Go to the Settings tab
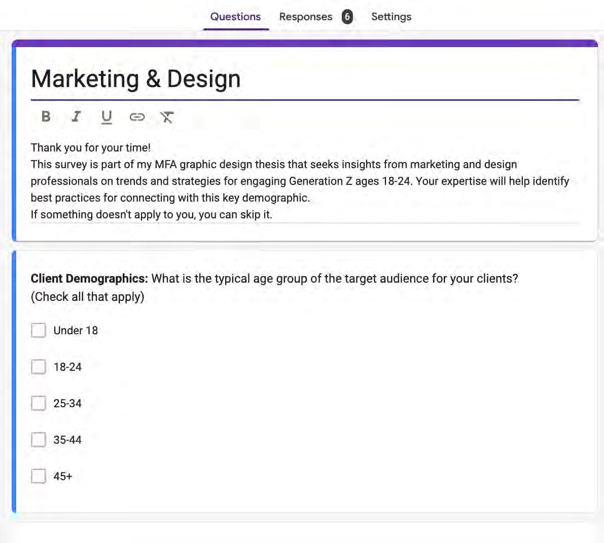This screenshot has height=543, width=604. click(391, 17)
